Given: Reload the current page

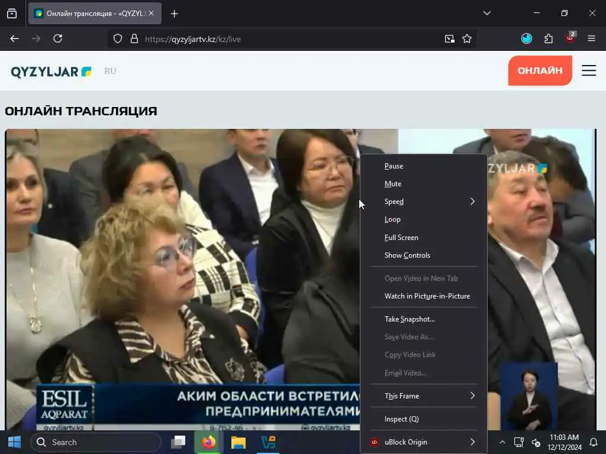Looking at the screenshot, I should tap(57, 38).
